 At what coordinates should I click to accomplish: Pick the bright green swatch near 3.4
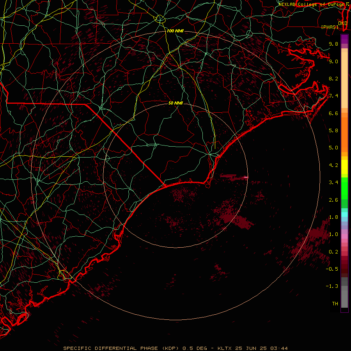click(x=344, y=188)
